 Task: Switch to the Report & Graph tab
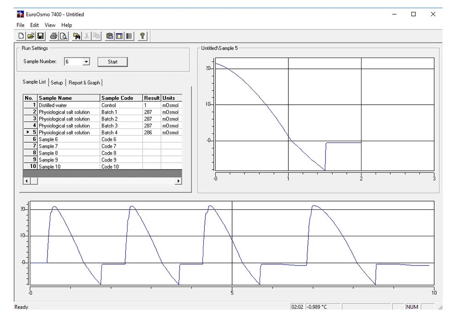tap(84, 83)
